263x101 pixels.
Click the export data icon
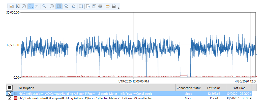(x=88, y=6)
